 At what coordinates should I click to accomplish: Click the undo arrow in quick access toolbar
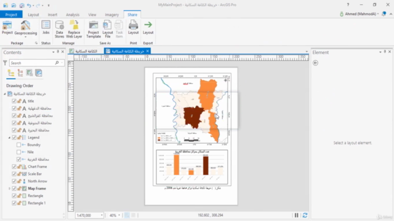pos(29,5)
